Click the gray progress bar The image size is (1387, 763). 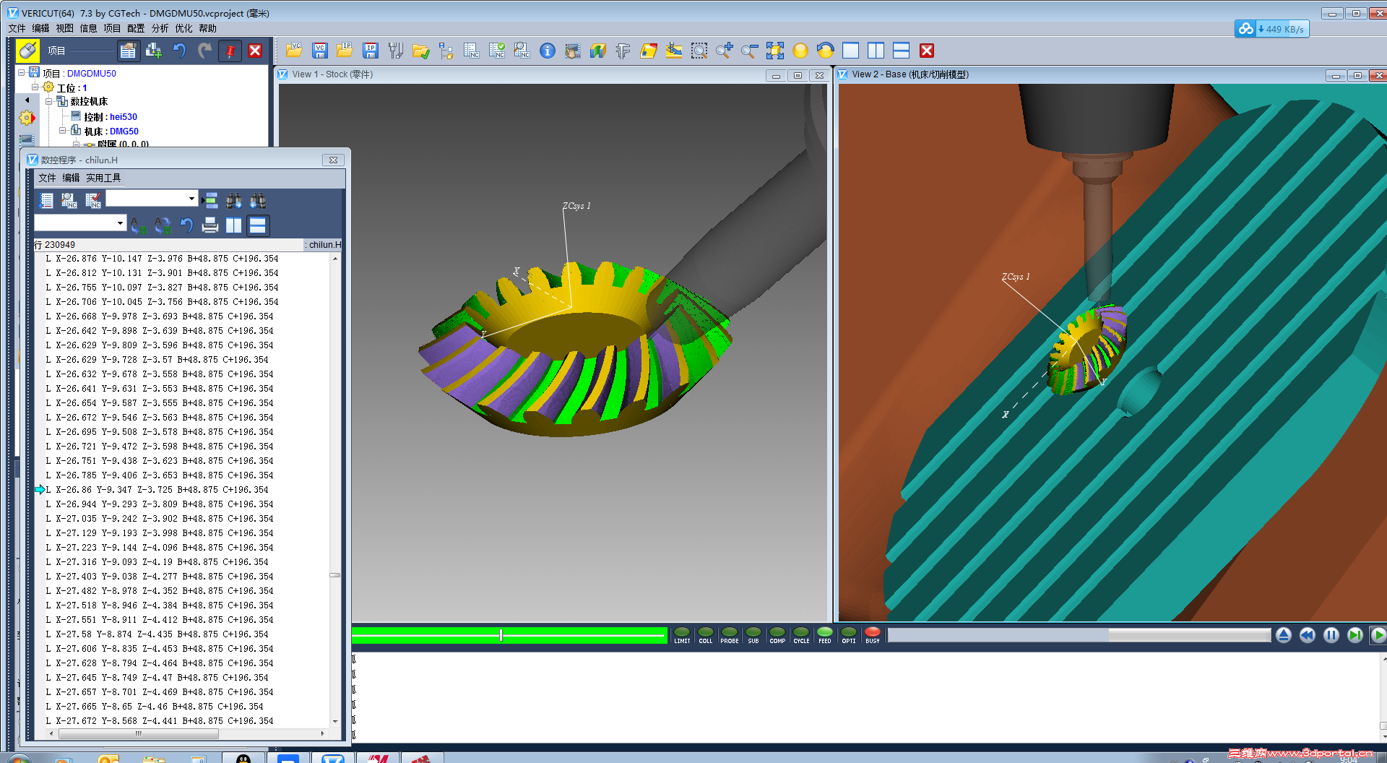[x=1079, y=635]
